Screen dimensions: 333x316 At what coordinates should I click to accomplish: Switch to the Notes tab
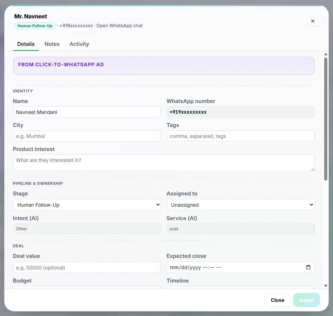point(52,44)
